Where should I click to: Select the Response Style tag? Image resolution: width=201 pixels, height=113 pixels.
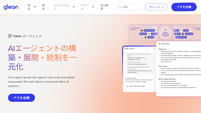(181, 37)
